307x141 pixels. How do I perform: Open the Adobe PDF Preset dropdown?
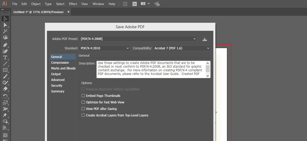pos(138,39)
